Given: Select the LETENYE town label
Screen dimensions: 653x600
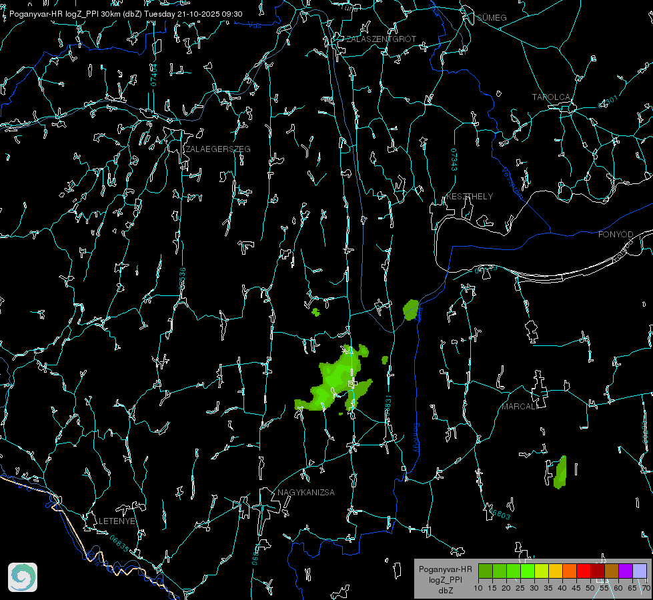Looking at the screenshot, I should coord(117,521).
